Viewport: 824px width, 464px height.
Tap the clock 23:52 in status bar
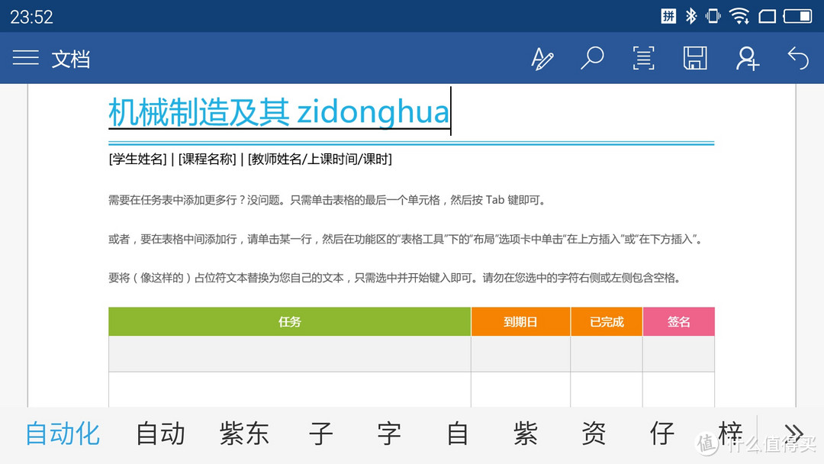tap(31, 17)
